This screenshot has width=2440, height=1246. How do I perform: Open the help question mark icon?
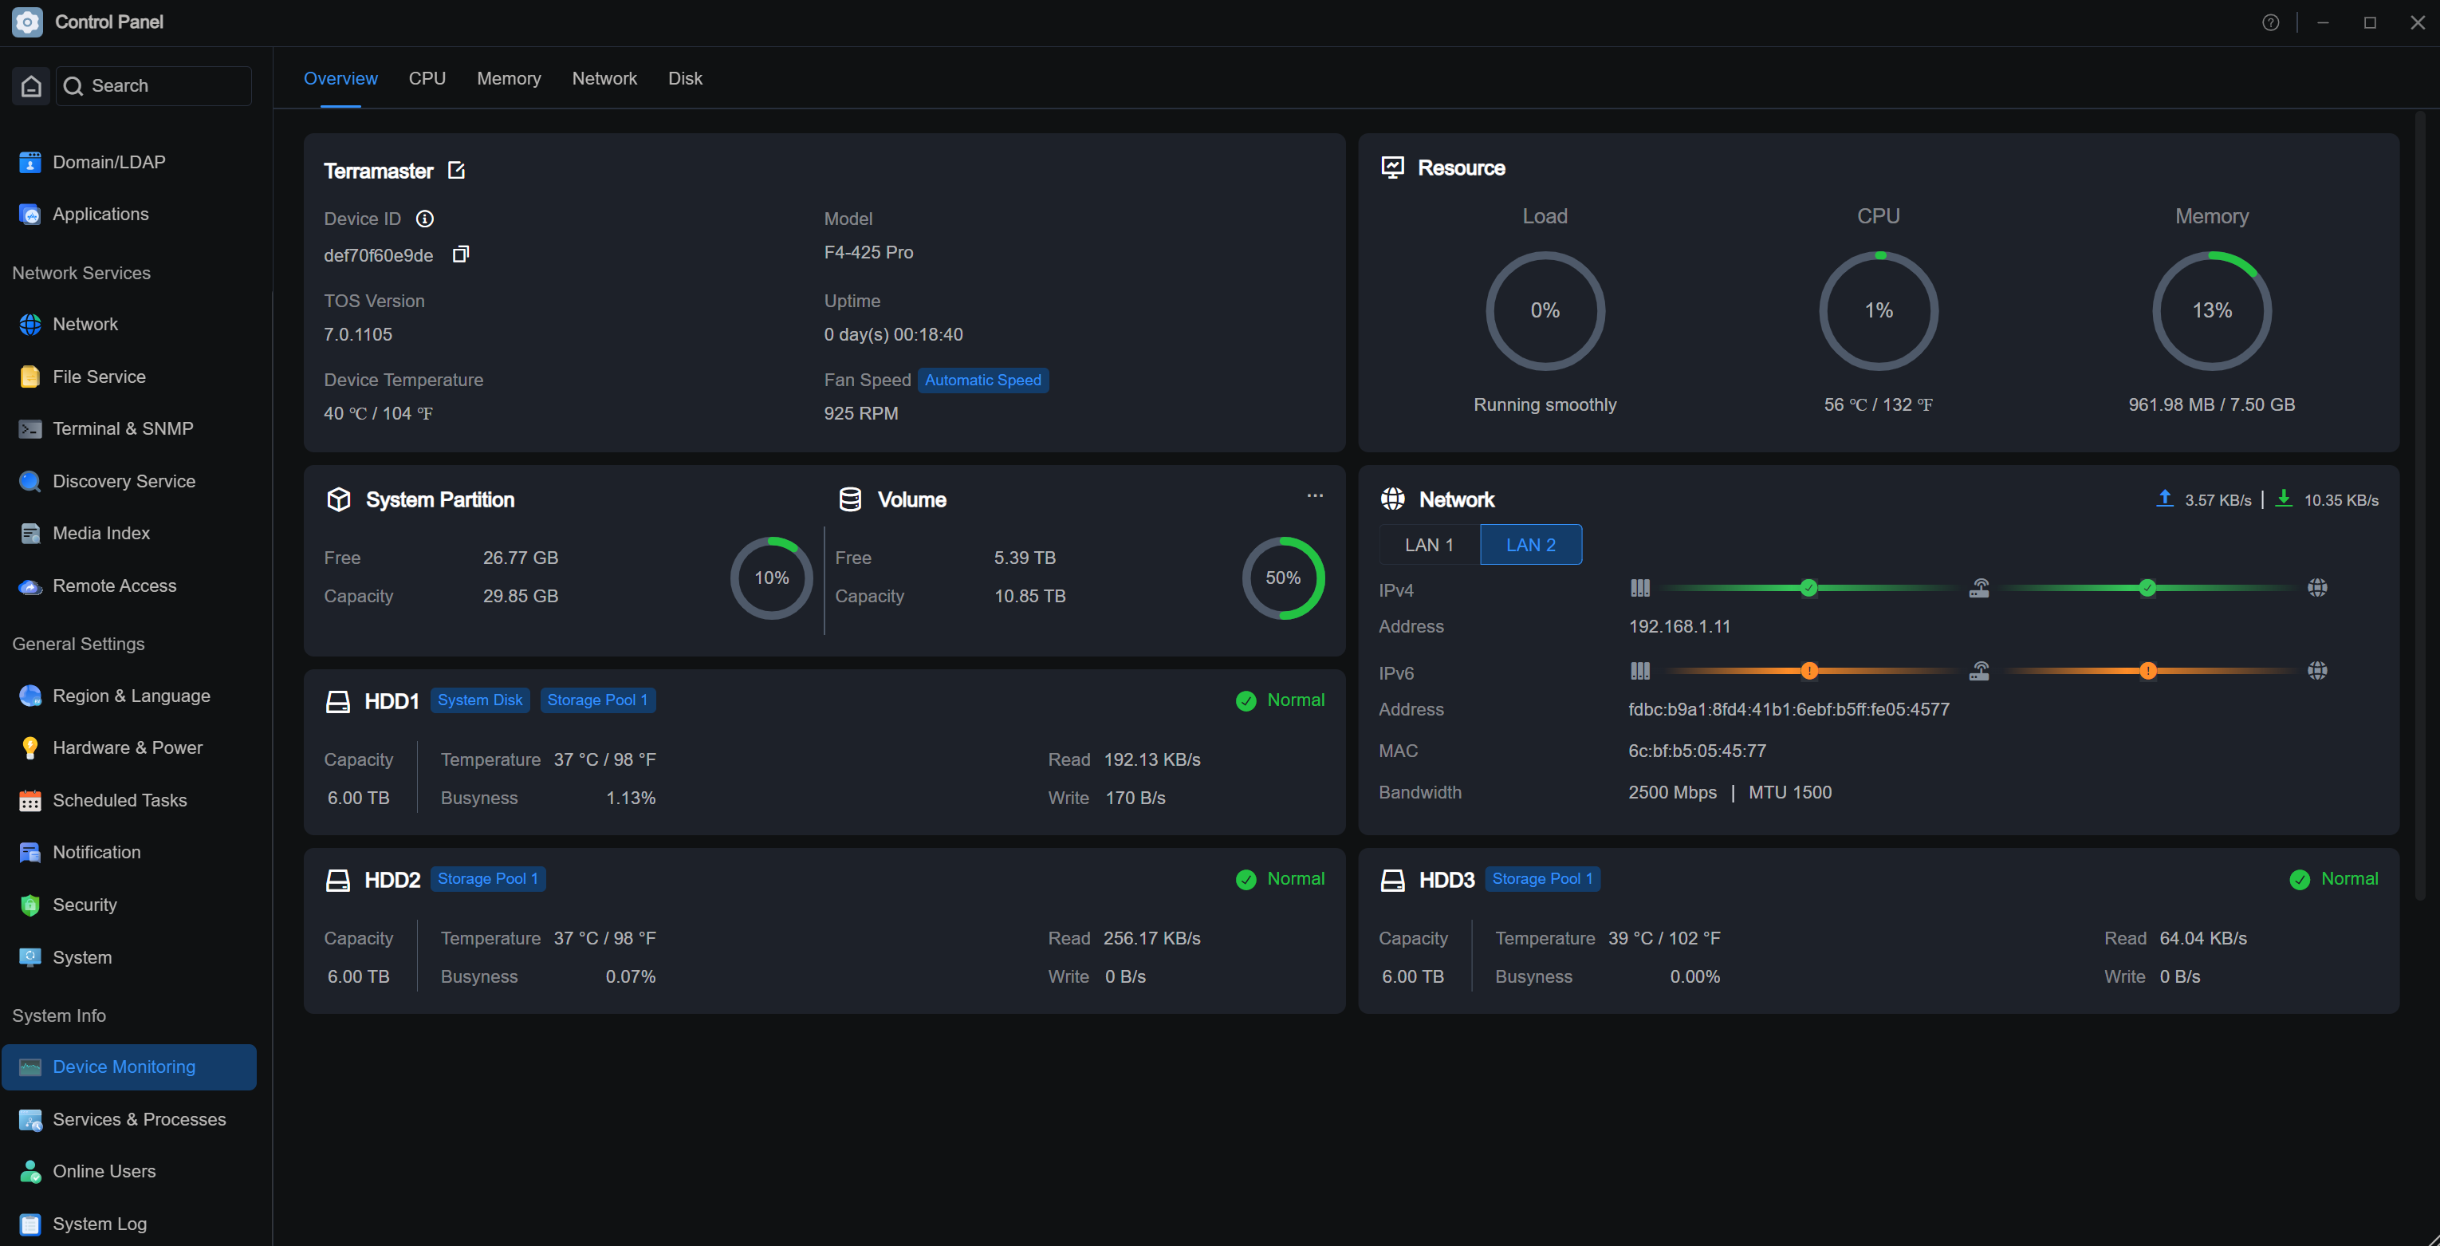tap(2270, 22)
